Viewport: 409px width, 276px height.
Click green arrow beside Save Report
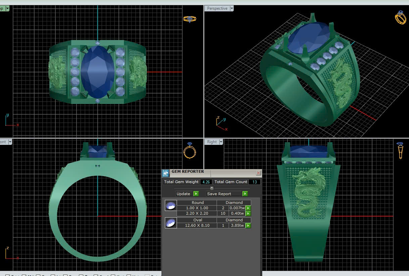245,194
